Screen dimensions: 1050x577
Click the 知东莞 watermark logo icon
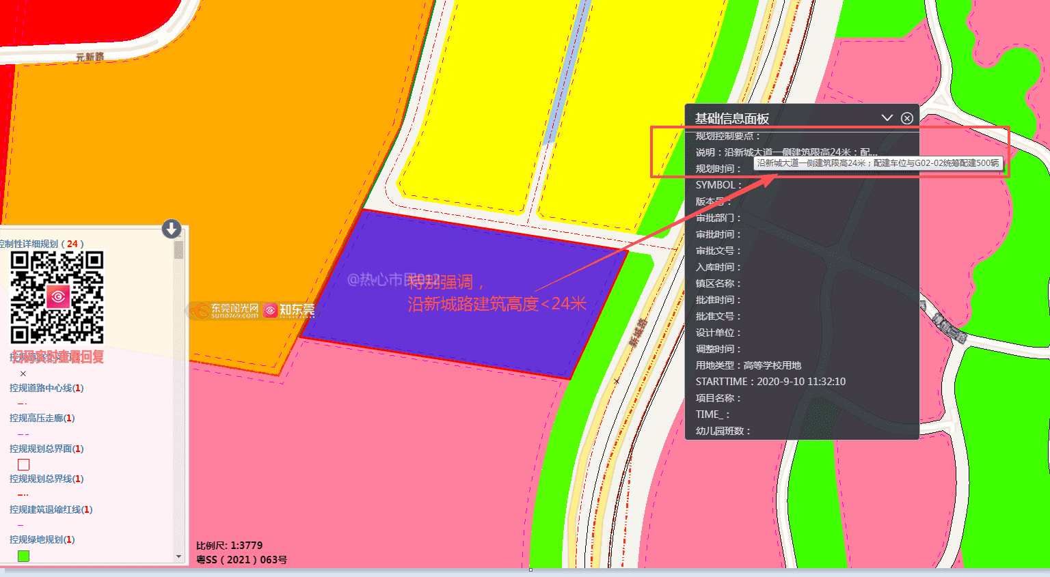[271, 311]
